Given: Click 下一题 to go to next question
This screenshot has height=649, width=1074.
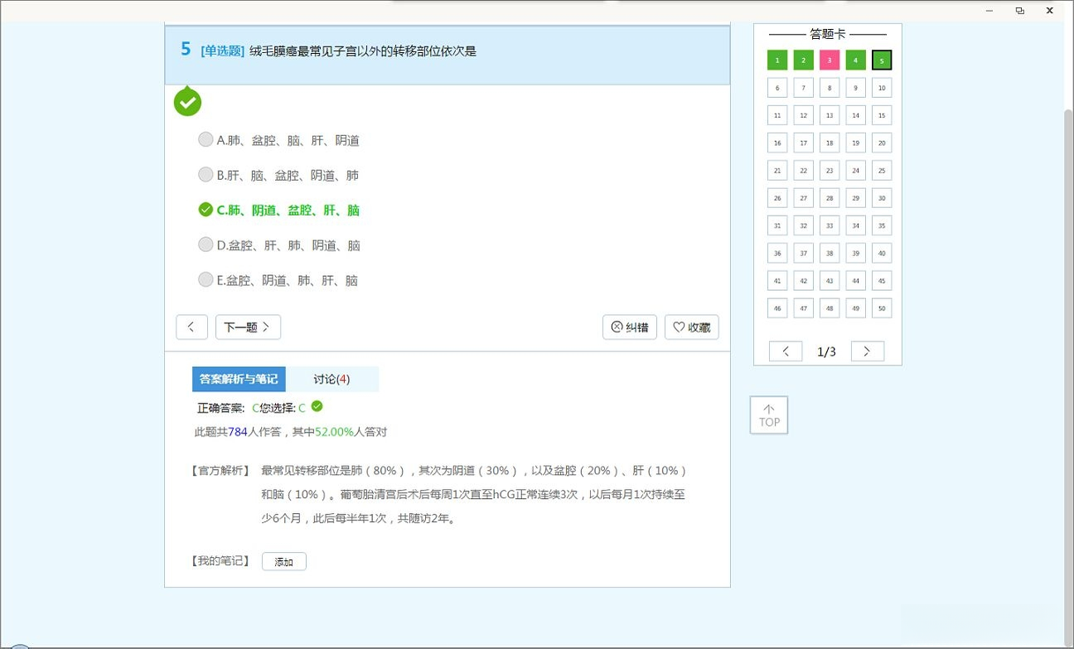Looking at the screenshot, I should (x=248, y=327).
